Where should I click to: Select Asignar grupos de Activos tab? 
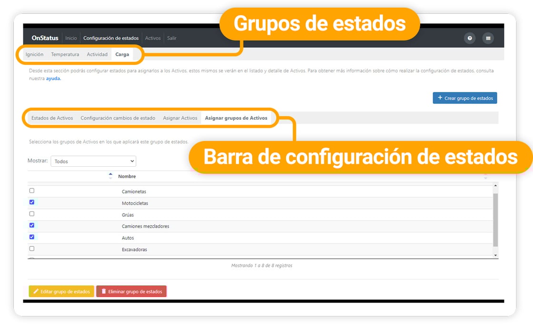[236, 118]
